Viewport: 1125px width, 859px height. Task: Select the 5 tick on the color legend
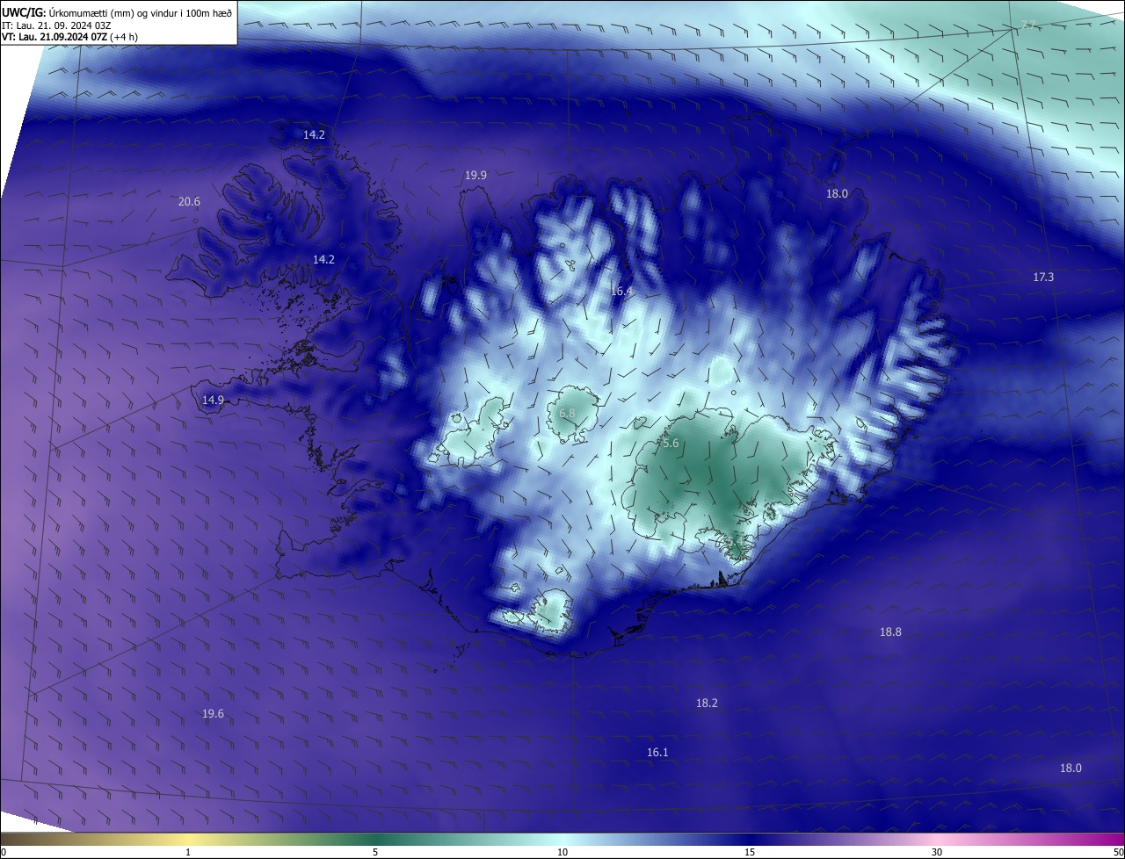375,852
